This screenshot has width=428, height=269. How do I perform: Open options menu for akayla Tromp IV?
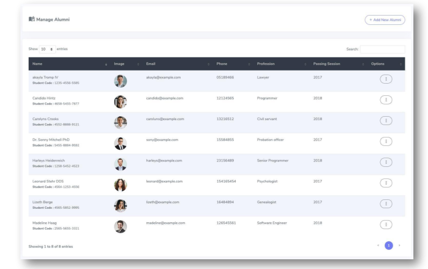[x=386, y=79]
